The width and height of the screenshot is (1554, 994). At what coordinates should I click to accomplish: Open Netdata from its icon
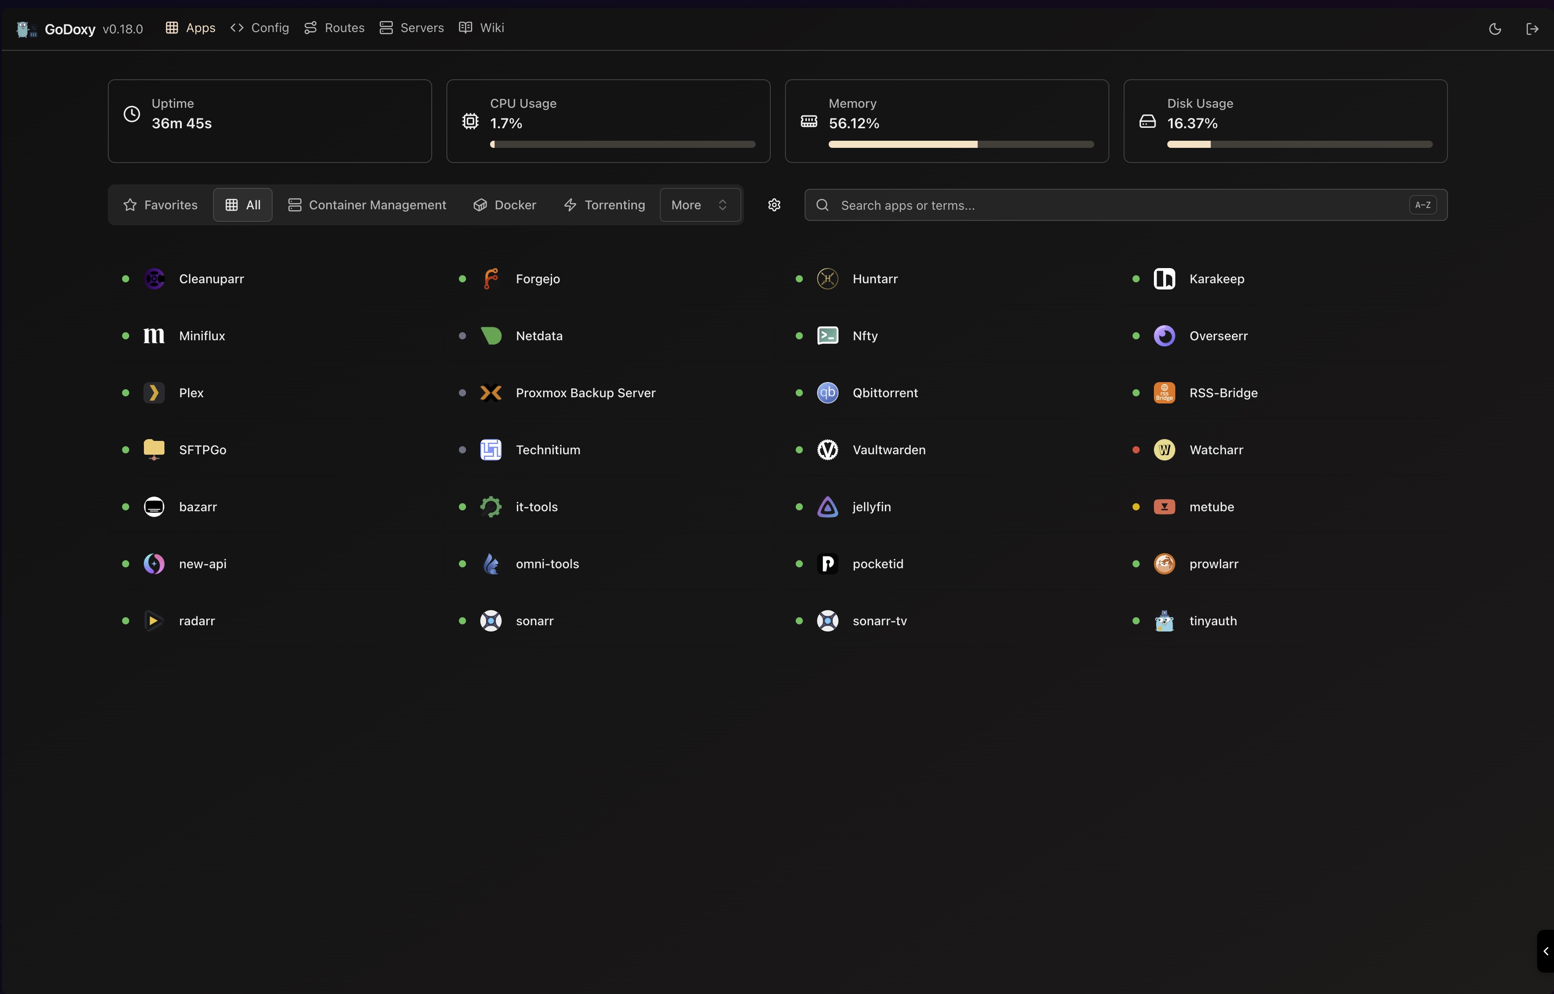tap(491, 335)
